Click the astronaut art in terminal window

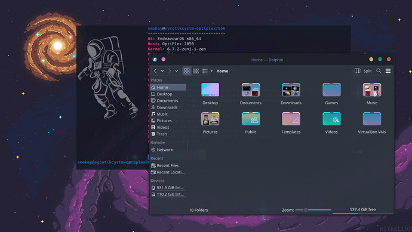(x=107, y=77)
